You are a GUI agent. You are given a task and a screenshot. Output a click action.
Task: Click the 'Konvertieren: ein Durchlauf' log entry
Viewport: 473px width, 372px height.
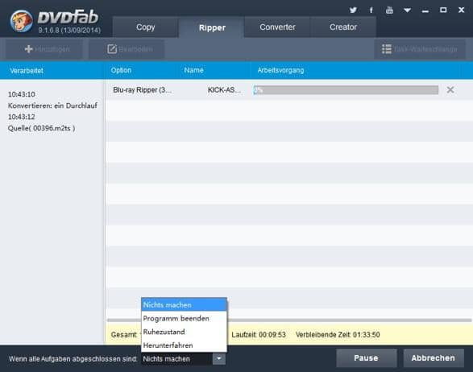52,105
